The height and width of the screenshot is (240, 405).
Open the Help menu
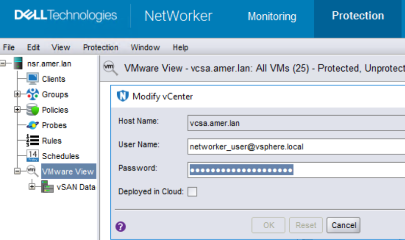[180, 48]
